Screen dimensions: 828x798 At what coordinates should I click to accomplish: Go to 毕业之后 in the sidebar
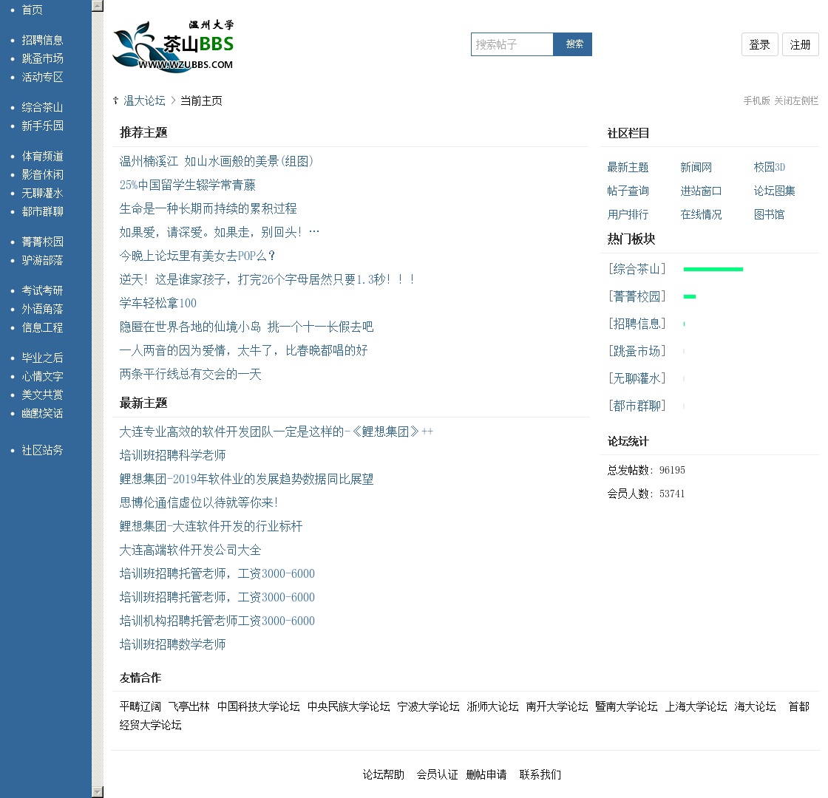click(42, 358)
